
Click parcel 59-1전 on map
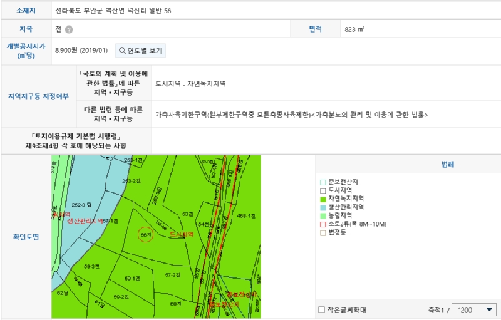132,279
